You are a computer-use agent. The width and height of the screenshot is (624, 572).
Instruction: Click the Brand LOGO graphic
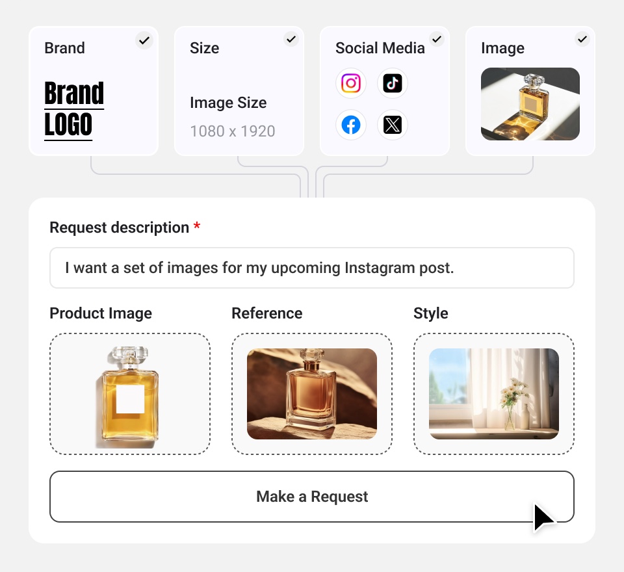pyautogui.click(x=74, y=110)
